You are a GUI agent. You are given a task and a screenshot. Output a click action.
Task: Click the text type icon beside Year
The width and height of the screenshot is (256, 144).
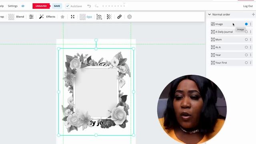[x=213, y=55]
